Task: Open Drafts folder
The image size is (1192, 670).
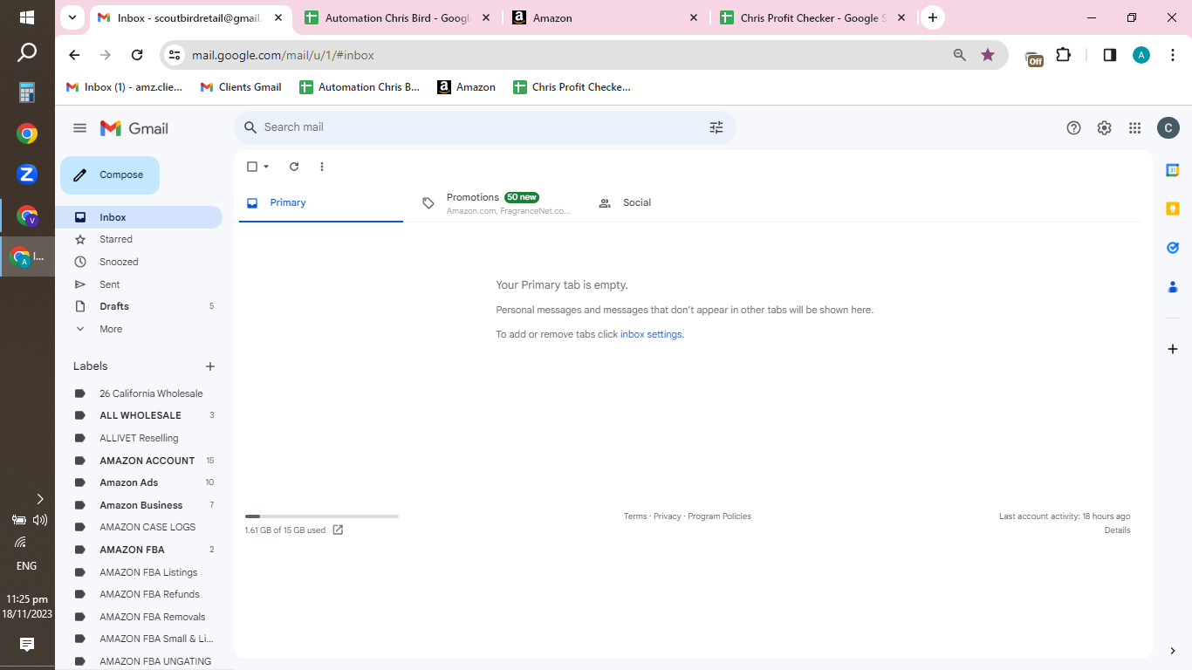Action: [139, 306]
